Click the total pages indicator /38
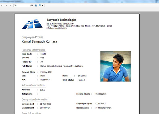The width and height of the screenshot is (159, 114). pyautogui.click(x=32, y=6)
